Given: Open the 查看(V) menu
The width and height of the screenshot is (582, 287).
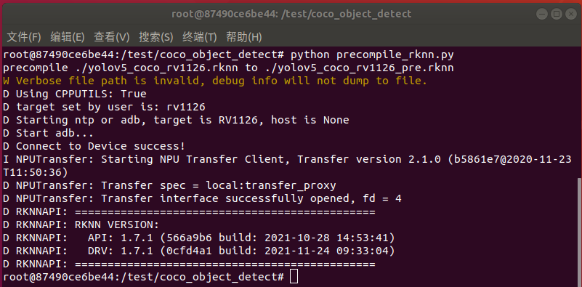Looking at the screenshot, I should tap(111, 37).
